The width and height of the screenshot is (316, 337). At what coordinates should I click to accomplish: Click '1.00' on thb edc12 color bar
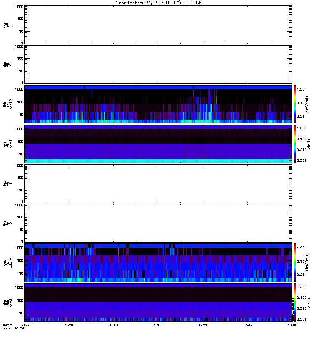(300, 89)
